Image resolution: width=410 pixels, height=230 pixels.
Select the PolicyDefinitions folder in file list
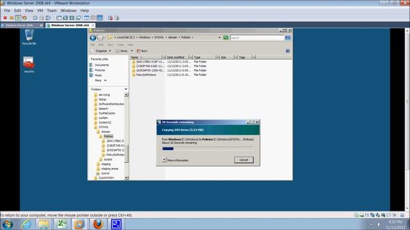pyautogui.click(x=144, y=75)
